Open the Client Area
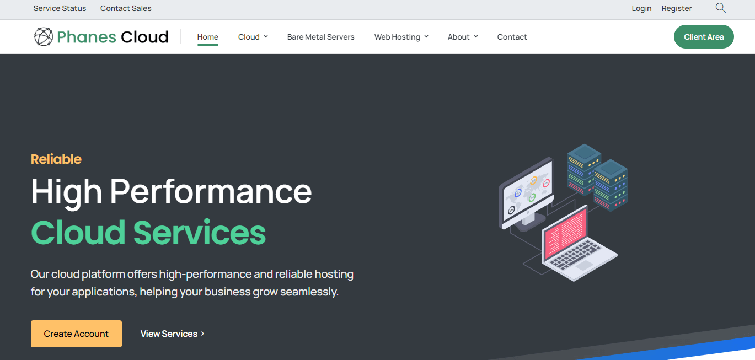Viewport: 755px width, 360px height. (x=704, y=36)
